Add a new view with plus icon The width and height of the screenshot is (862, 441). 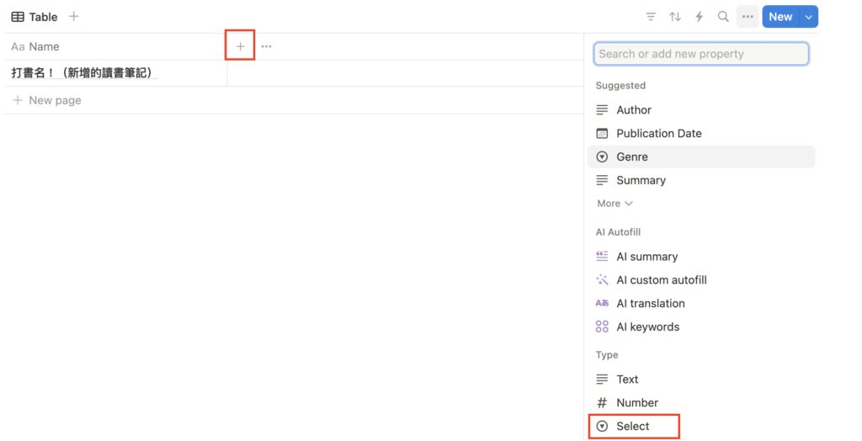74,17
